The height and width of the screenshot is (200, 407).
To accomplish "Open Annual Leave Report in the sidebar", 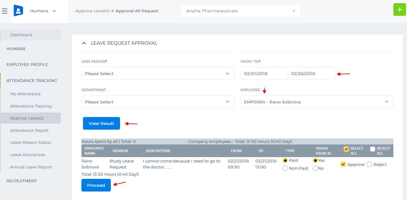I will (31, 167).
